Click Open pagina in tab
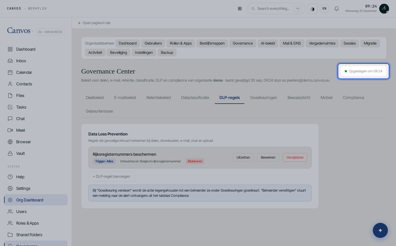 (x=94, y=23)
